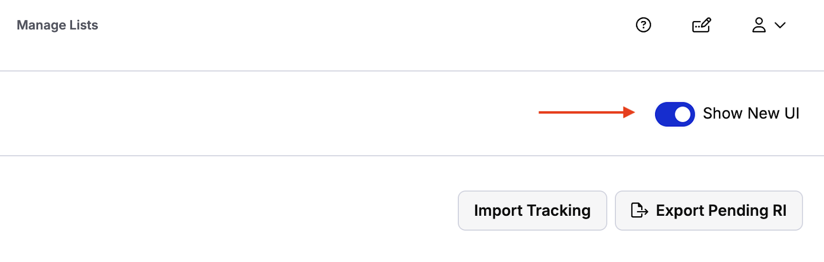The image size is (824, 262).
Task: Open the user profile icon
Action: point(759,25)
